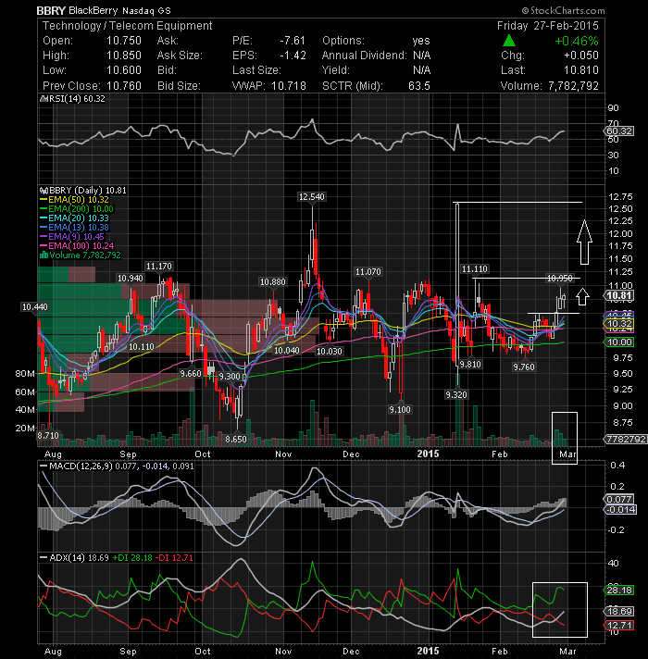This screenshot has height=659, width=648.
Task: Click the 10.030 price label
Action: tap(329, 351)
